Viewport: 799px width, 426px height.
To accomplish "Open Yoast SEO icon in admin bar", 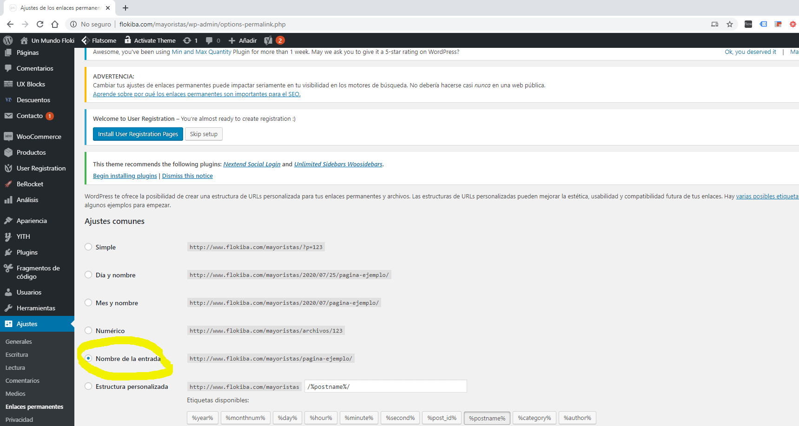I will point(268,40).
